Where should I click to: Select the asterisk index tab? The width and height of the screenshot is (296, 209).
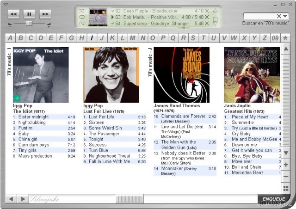pyautogui.click(x=285, y=38)
